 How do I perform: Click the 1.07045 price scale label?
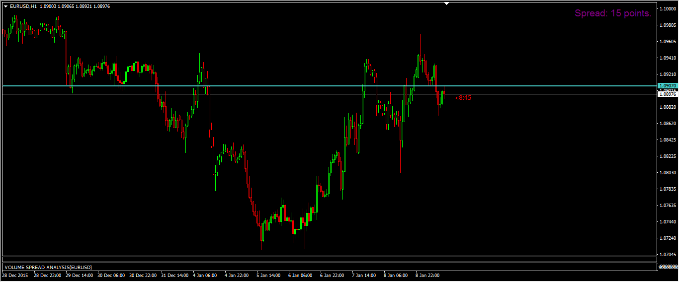pyautogui.click(x=669, y=254)
